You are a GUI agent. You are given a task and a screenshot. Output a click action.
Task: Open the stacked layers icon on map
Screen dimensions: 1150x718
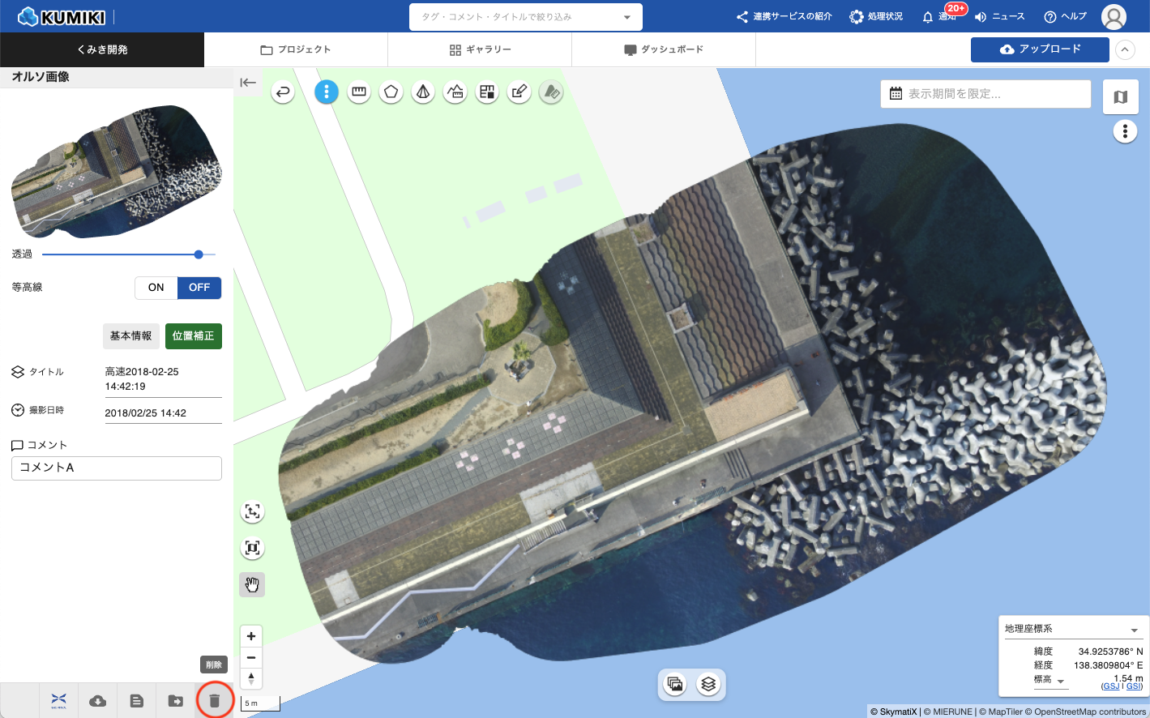pyautogui.click(x=708, y=684)
